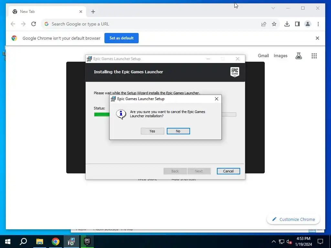Open Chrome side panel
Screen dimensions: 331x248
(x=297, y=24)
